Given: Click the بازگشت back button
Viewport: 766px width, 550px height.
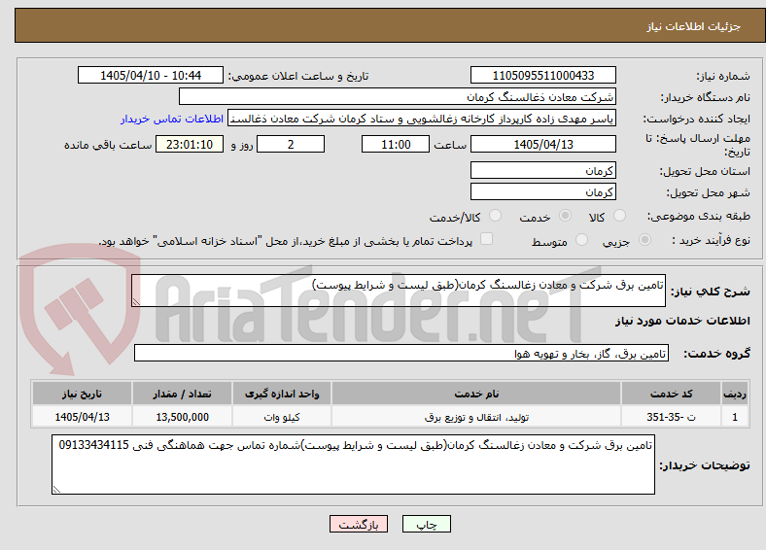Looking at the screenshot, I should pos(359,524).
